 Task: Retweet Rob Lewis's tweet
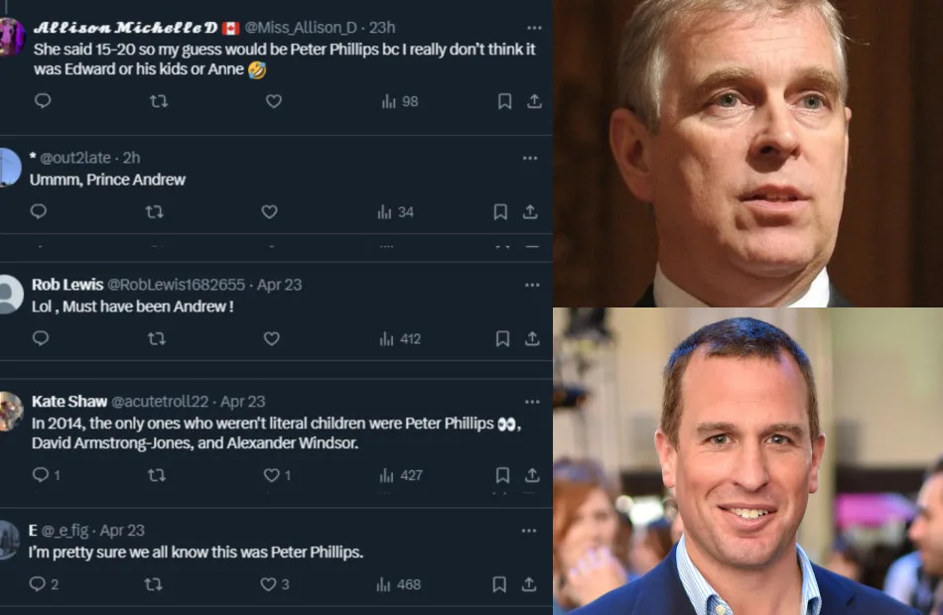coord(157,338)
